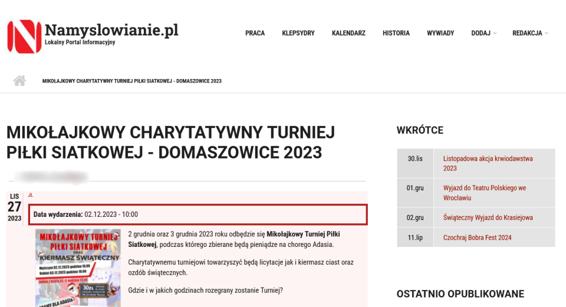The width and height of the screenshot is (566, 307).
Task: Click the article headline Mikołajkowy Charytatywny Turniej
Action: [170, 142]
